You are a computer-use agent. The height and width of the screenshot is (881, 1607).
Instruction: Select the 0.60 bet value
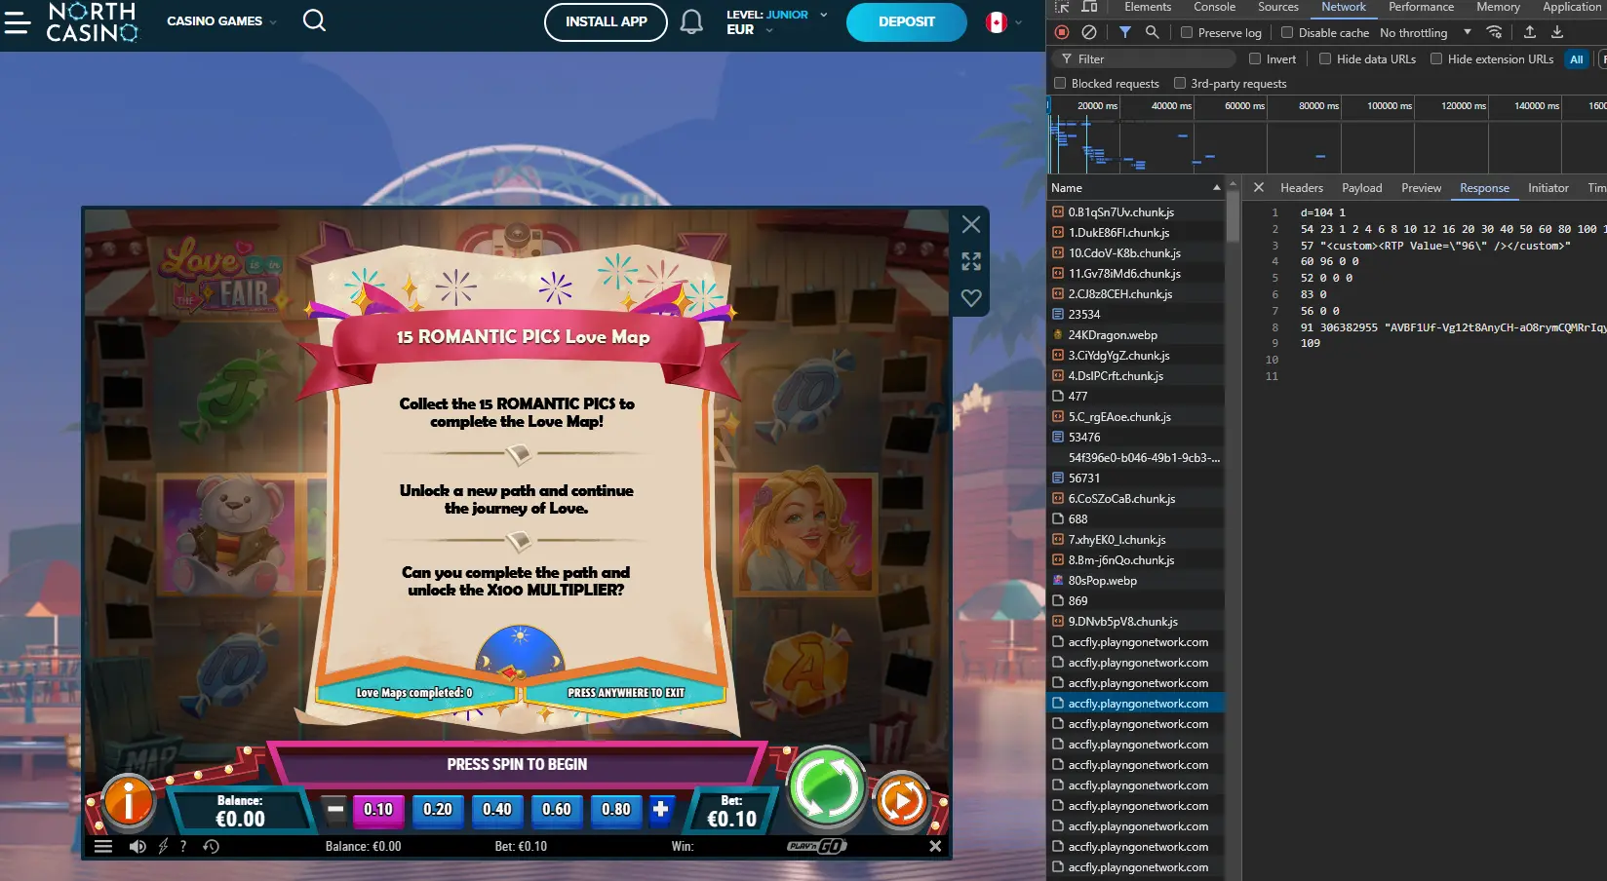coord(557,809)
